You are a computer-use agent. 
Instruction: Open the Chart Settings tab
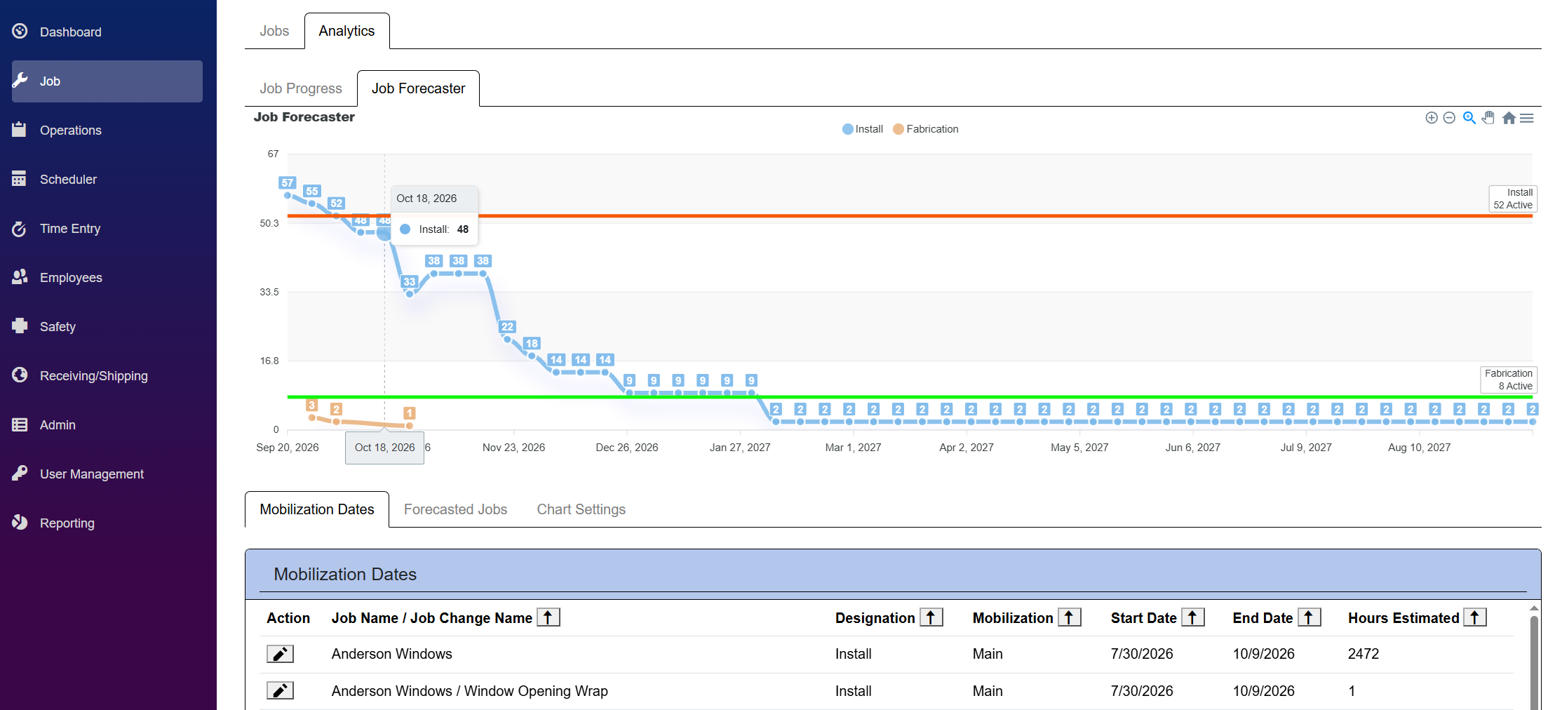click(581, 509)
